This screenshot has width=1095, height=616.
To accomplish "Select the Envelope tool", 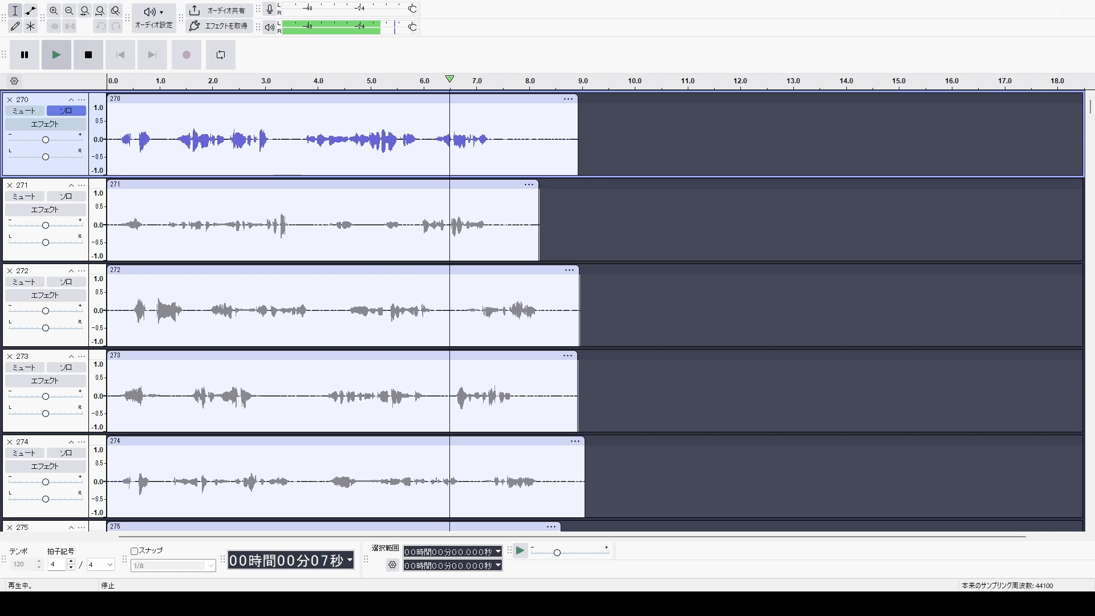I will pyautogui.click(x=31, y=10).
